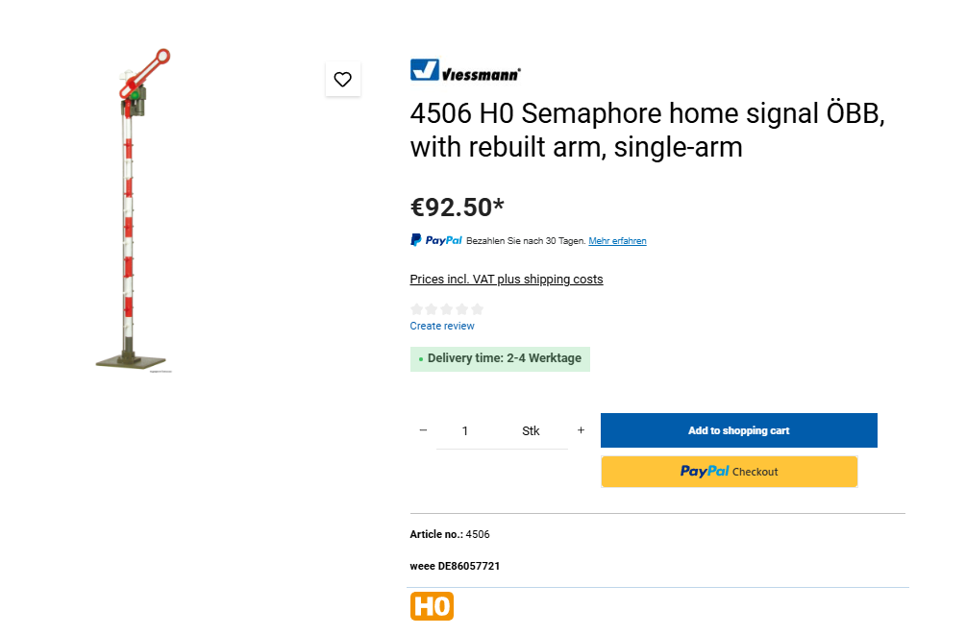The image size is (966, 635).
Task: Click the Stk unit label
Action: pyautogui.click(x=531, y=431)
